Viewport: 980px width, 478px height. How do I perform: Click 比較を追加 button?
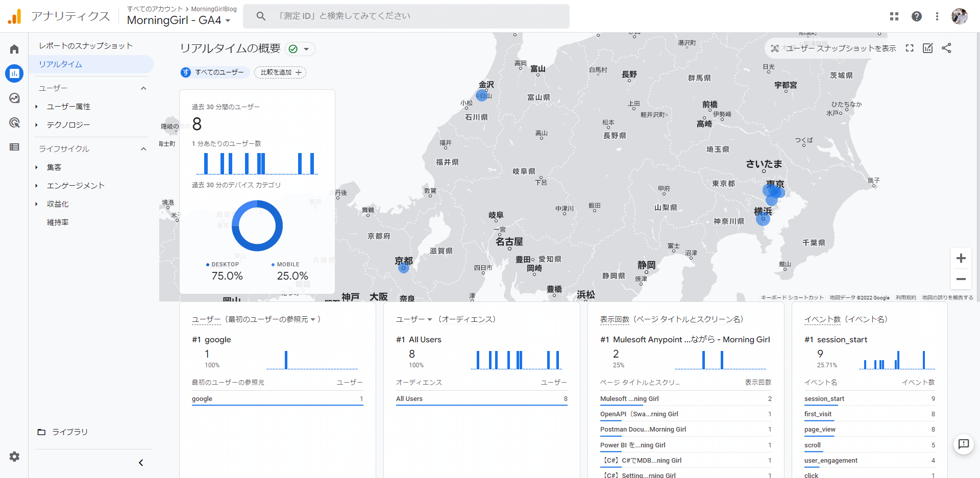coord(280,72)
